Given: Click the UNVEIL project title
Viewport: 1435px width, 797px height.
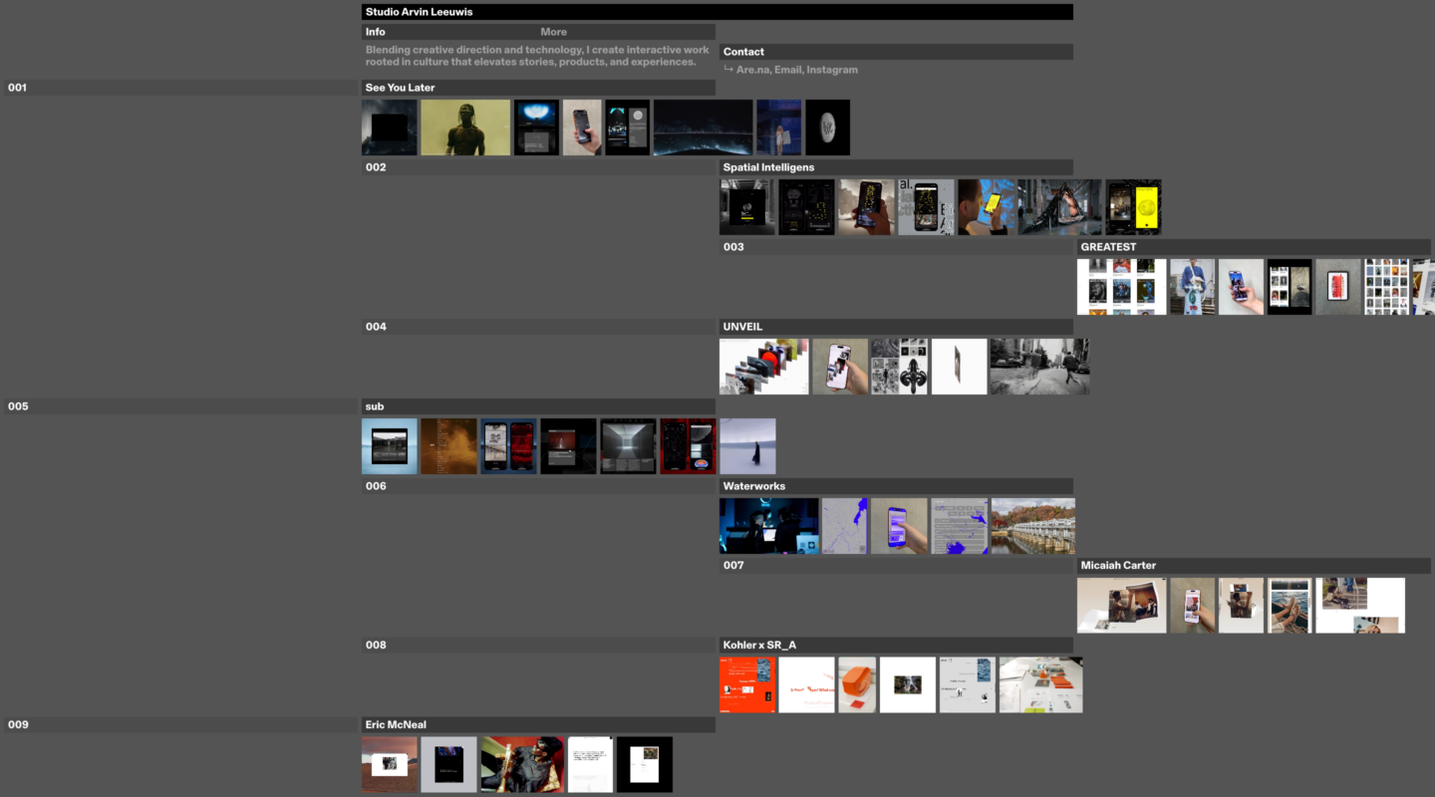Looking at the screenshot, I should click(x=742, y=327).
